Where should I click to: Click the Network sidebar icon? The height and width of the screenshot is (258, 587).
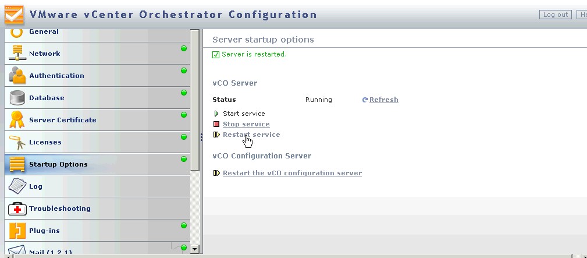pyautogui.click(x=17, y=54)
